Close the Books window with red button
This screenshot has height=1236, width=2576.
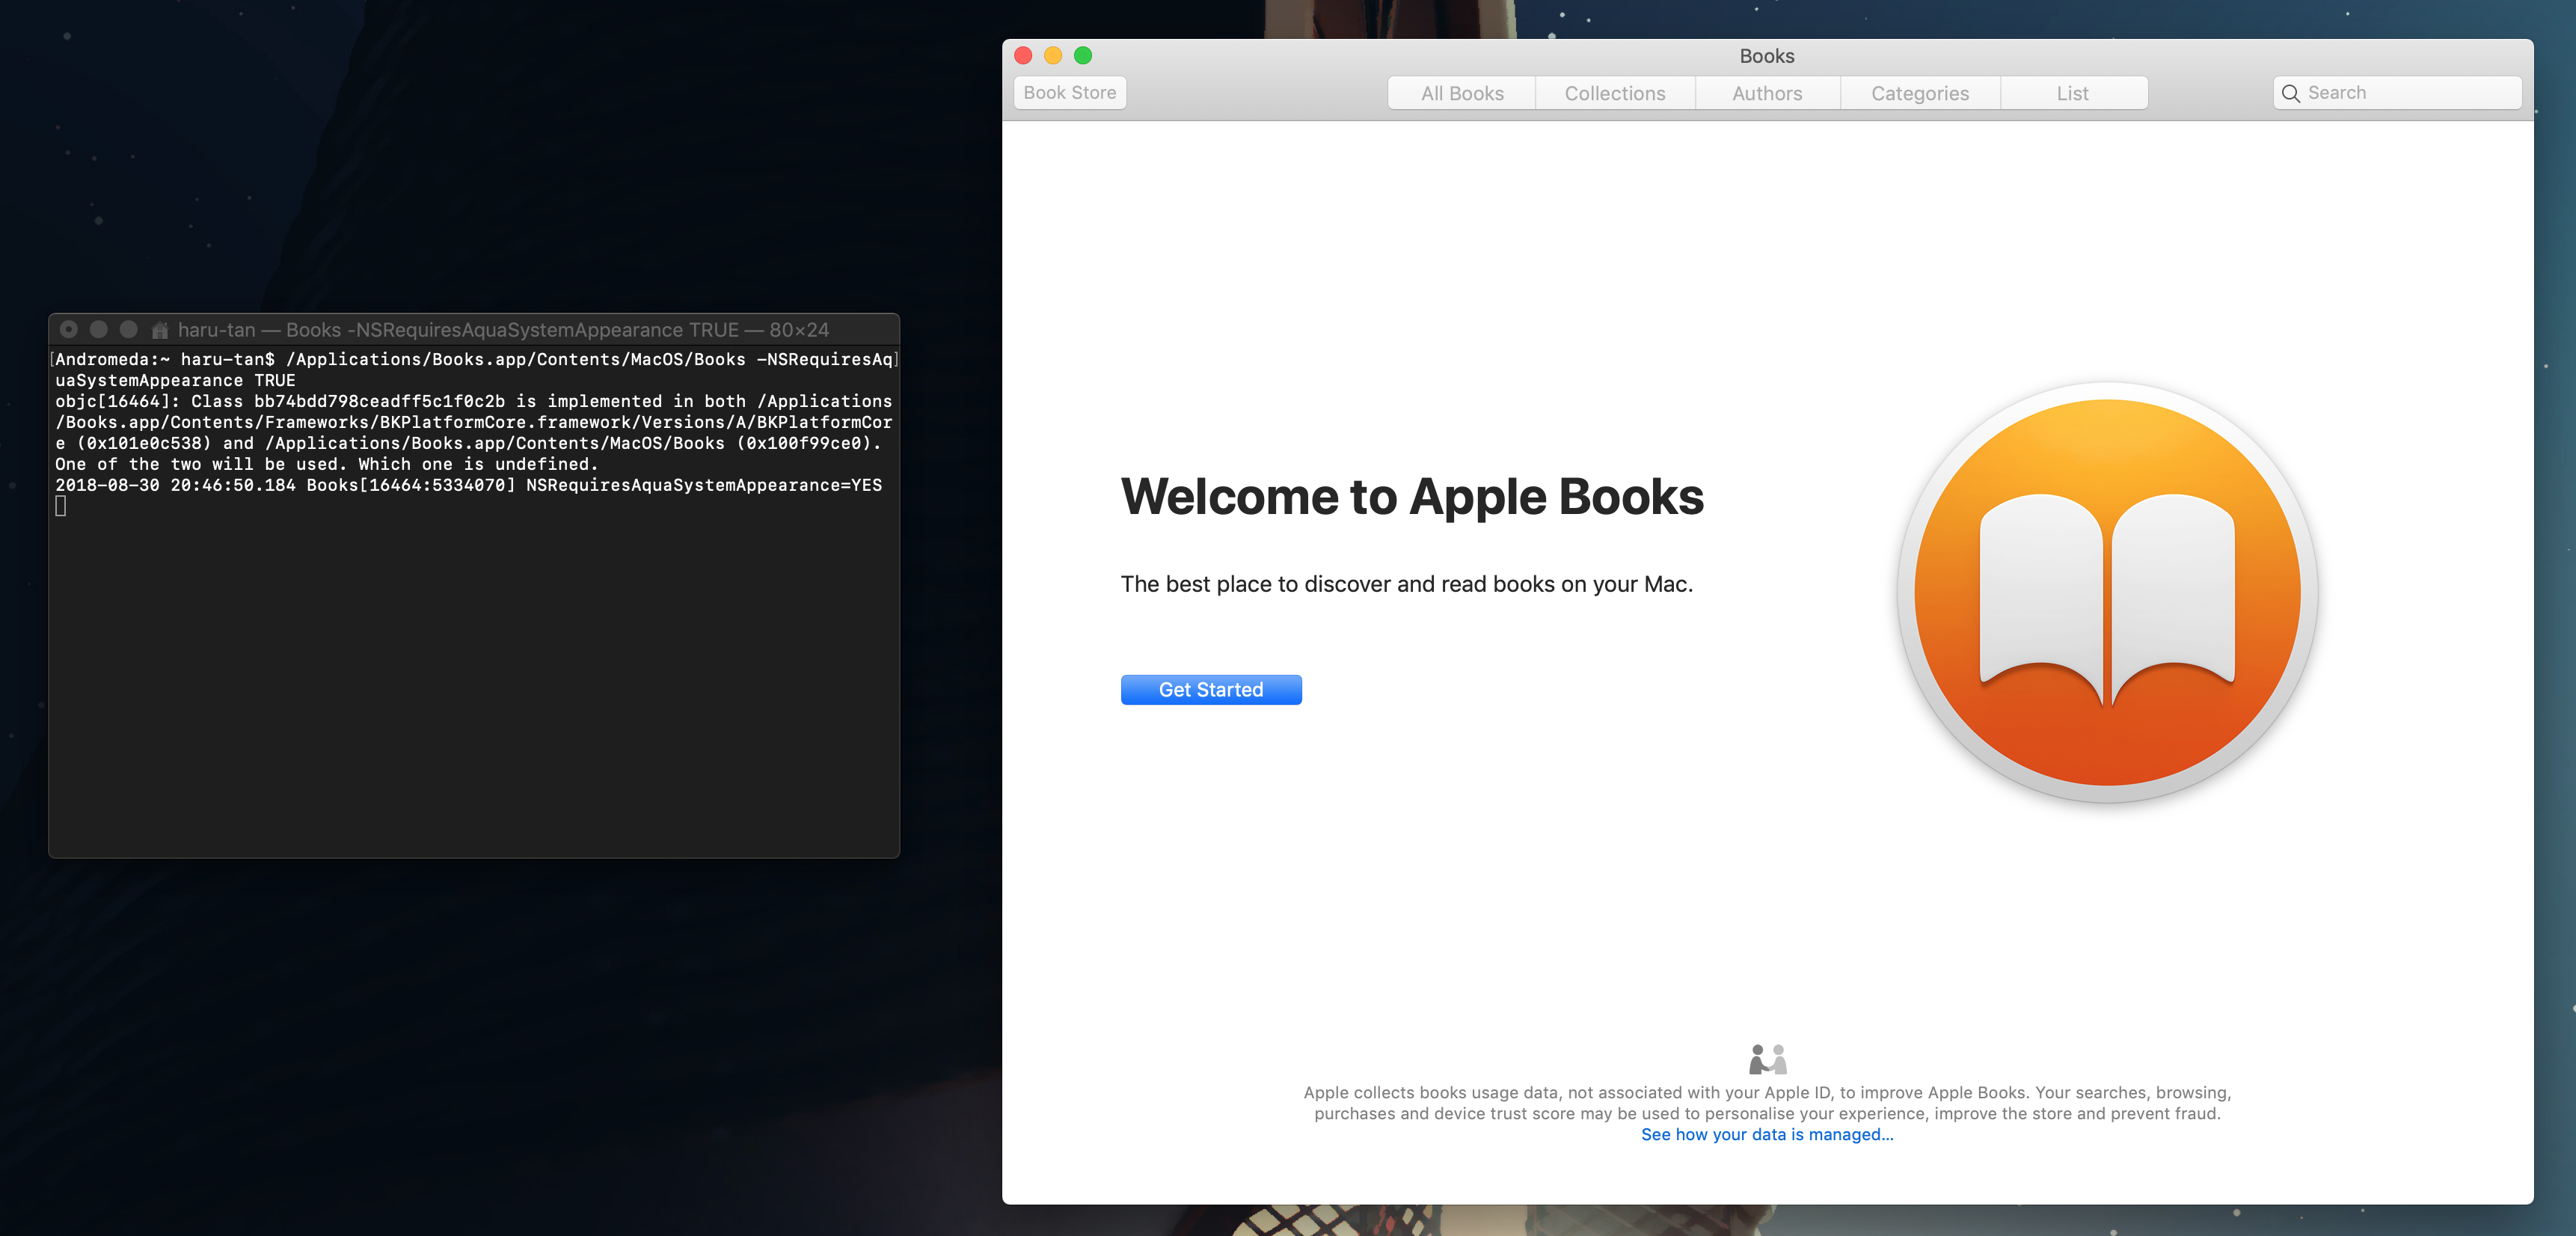click(1023, 56)
